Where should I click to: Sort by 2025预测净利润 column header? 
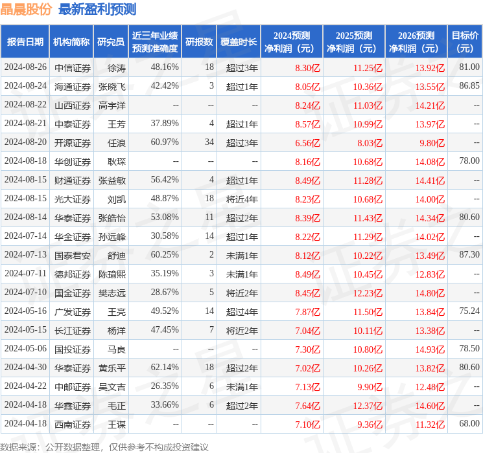click(x=354, y=42)
